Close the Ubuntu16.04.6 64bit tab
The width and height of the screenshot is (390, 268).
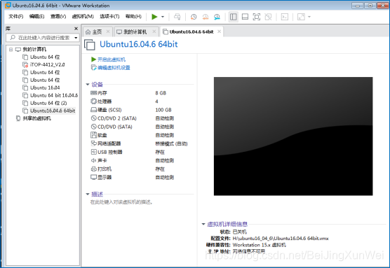point(219,31)
